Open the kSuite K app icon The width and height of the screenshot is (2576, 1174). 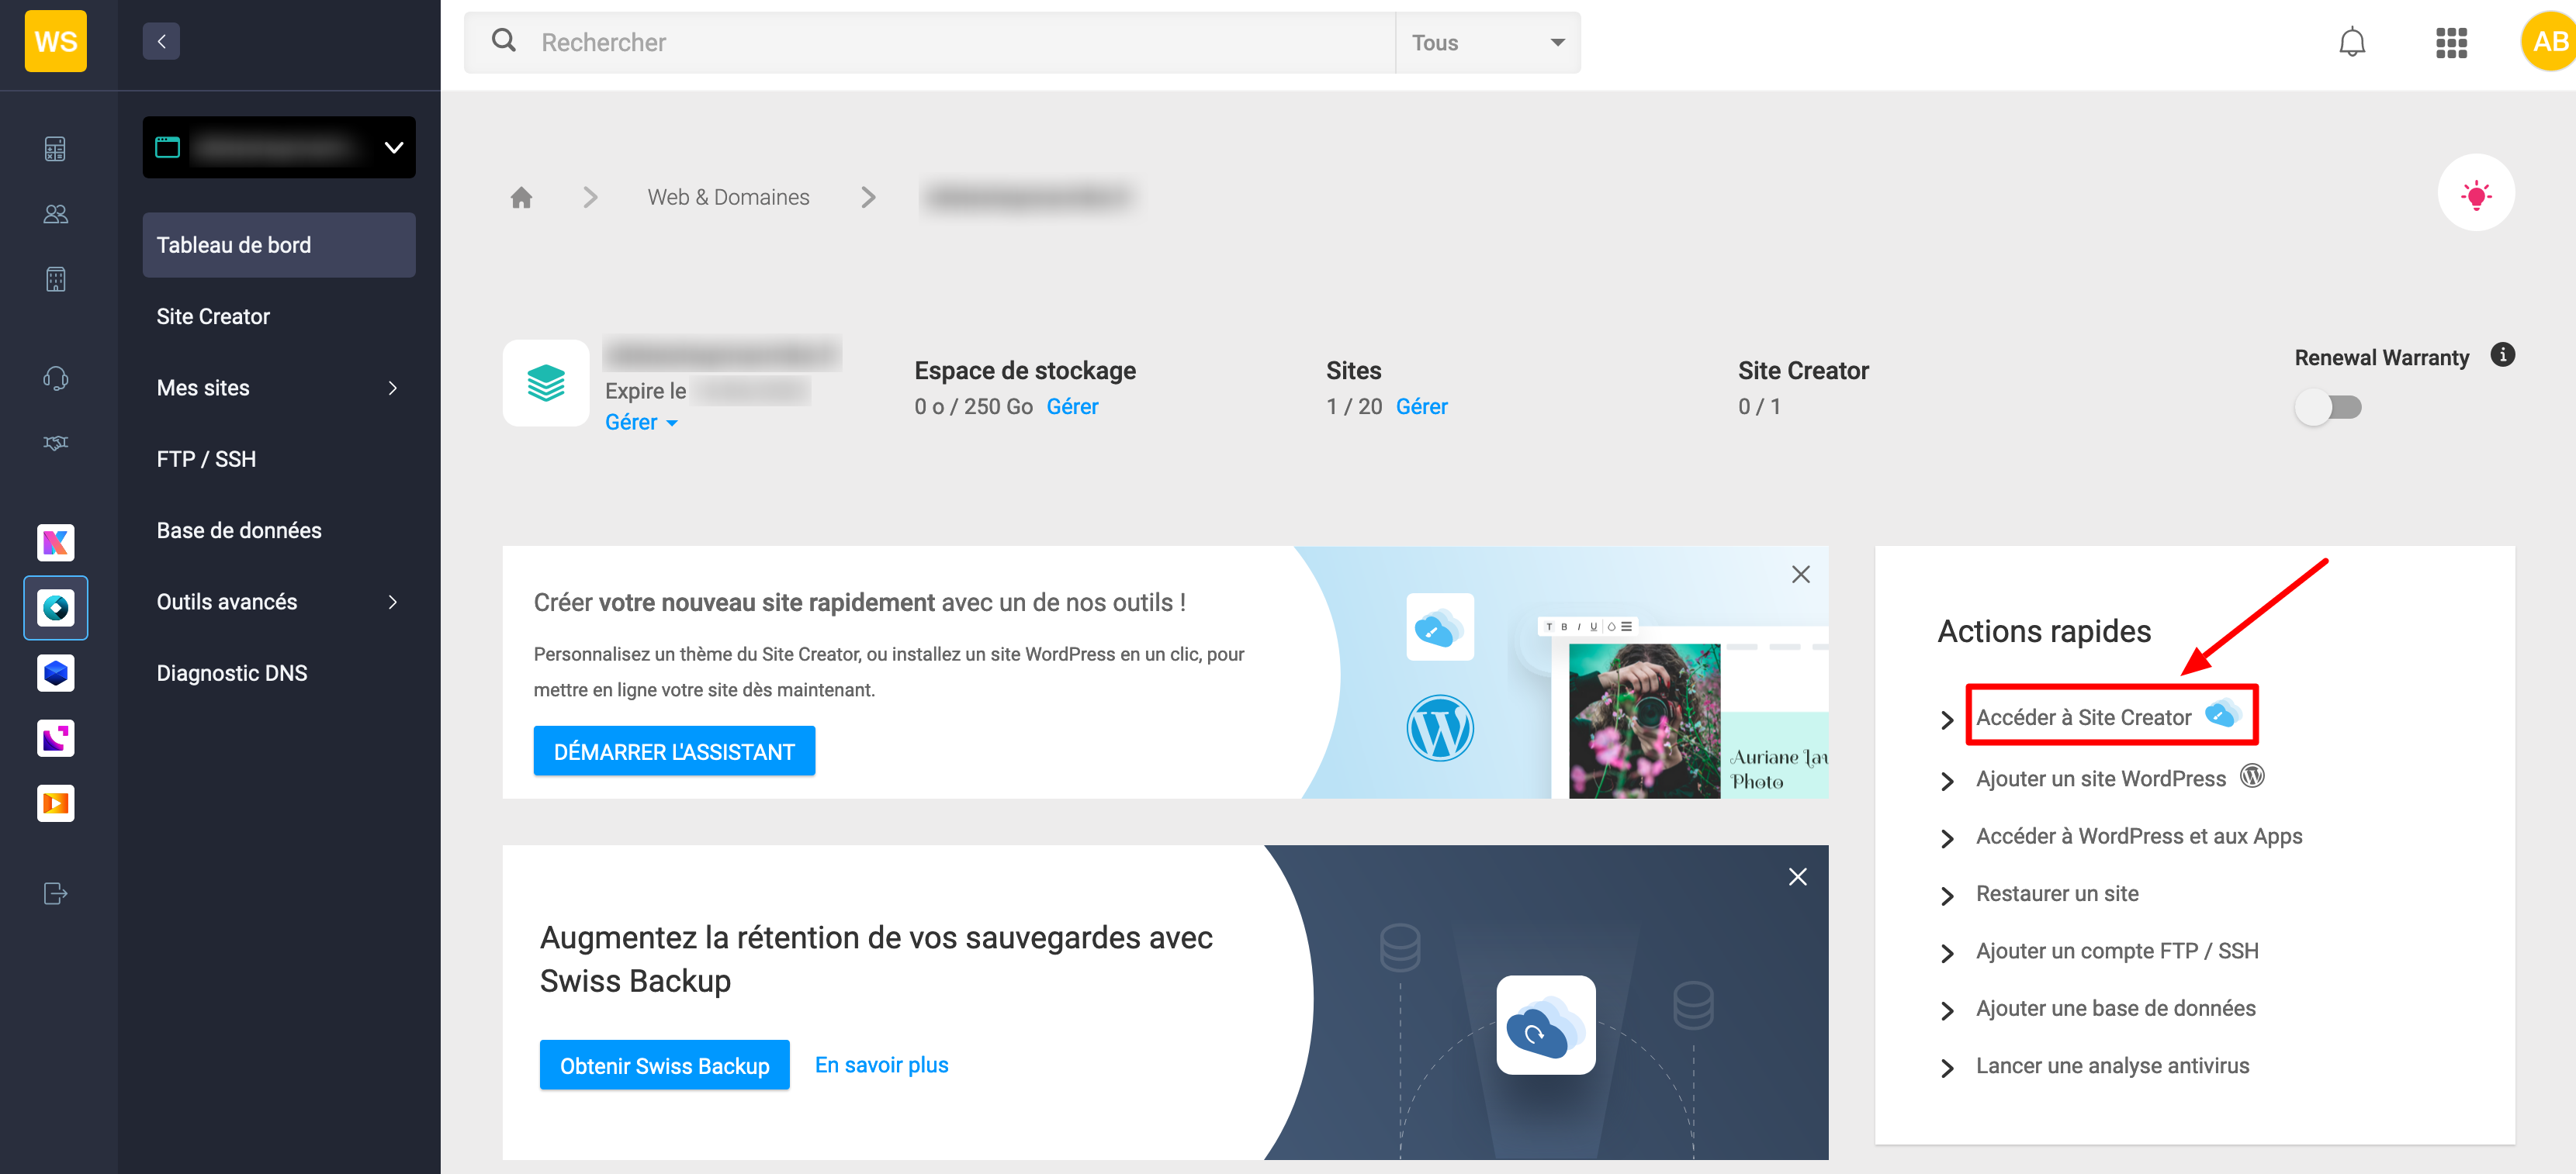[x=56, y=543]
